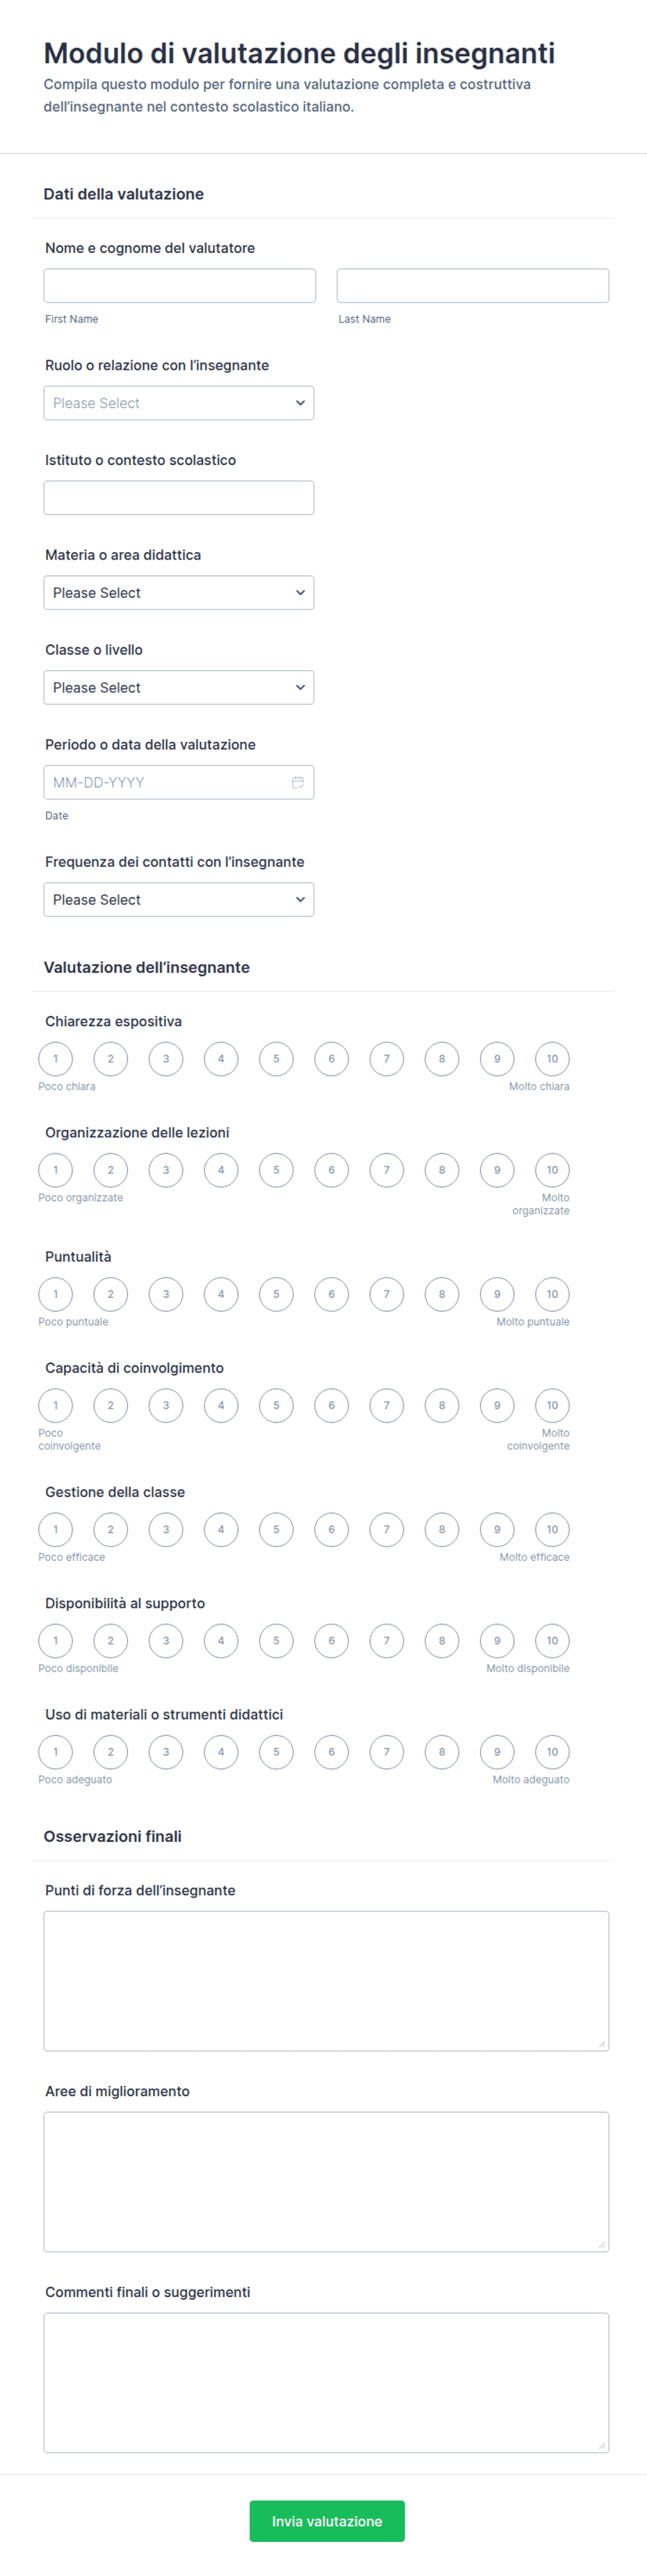Select rating 7 for Chiarezza espositiva

386,1059
